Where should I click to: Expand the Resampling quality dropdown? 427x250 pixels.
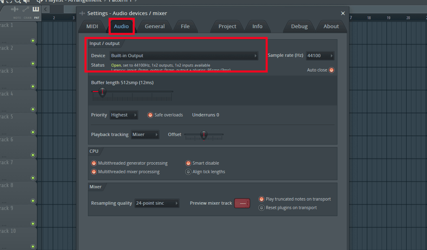point(157,203)
